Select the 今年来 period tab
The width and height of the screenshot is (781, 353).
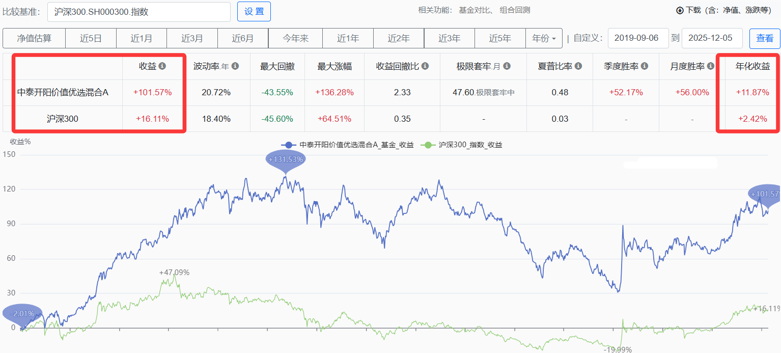(x=296, y=38)
